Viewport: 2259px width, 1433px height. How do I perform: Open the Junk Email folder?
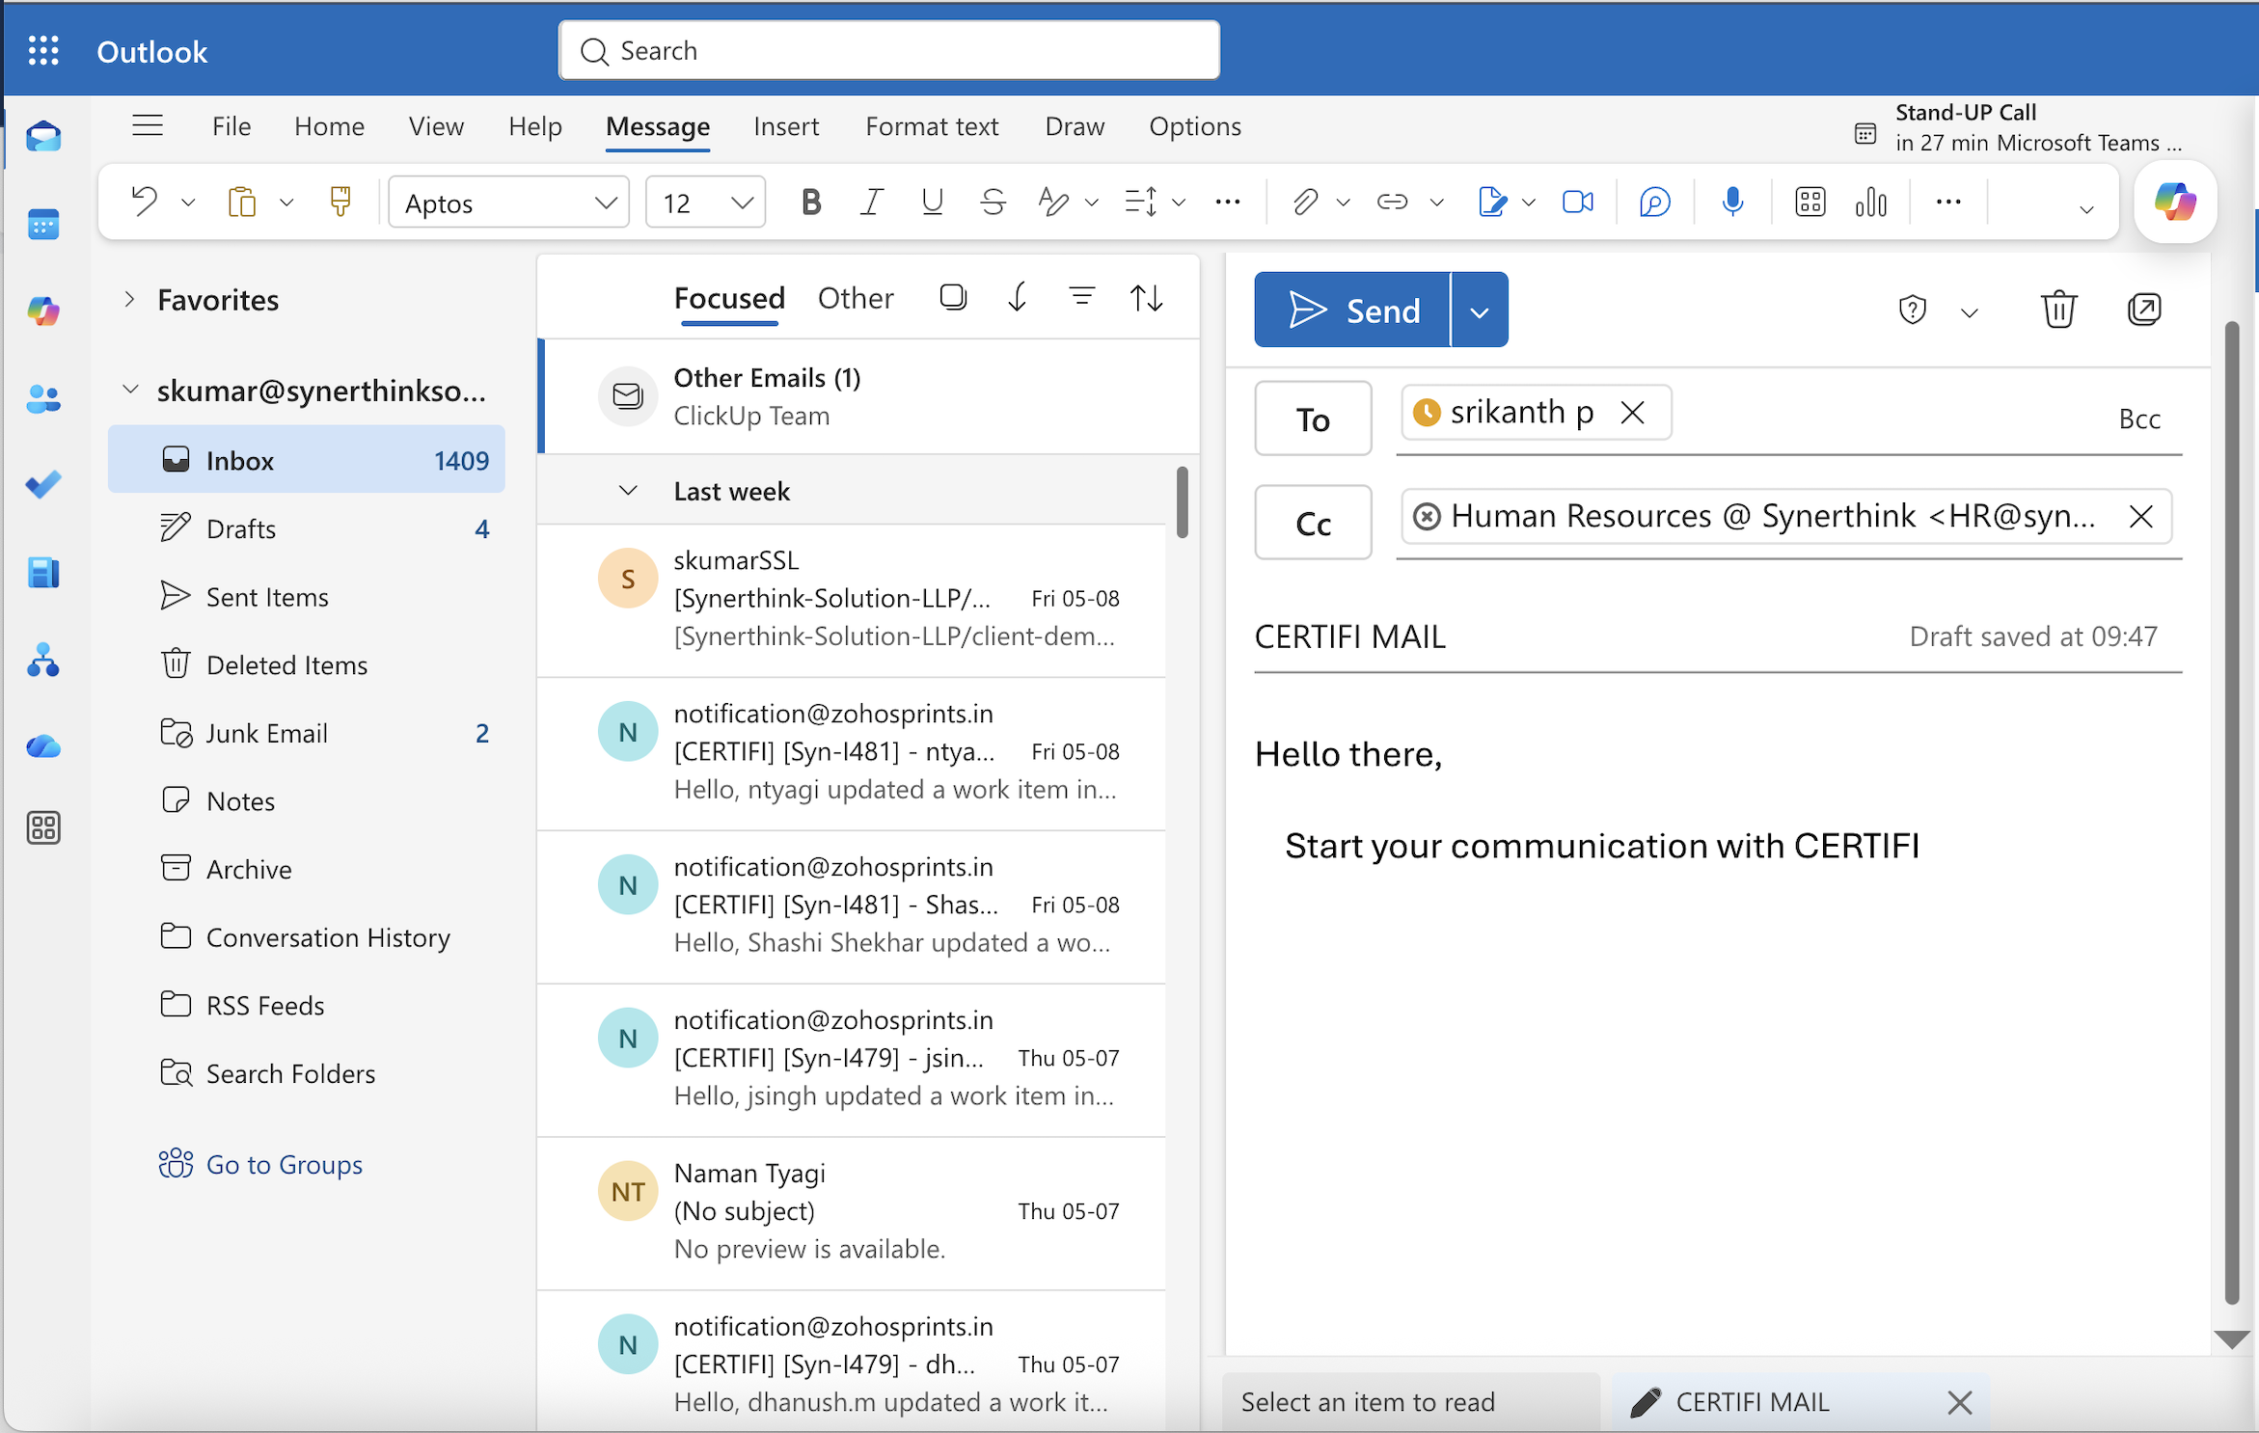pyautogui.click(x=307, y=733)
